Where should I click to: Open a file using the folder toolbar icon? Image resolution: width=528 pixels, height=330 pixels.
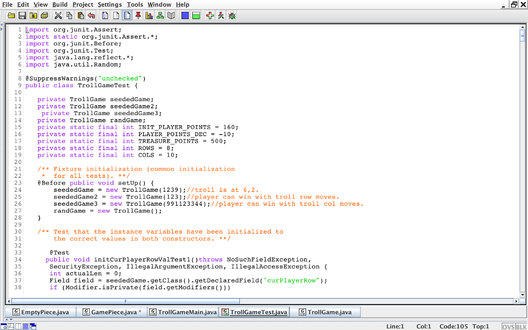tap(11, 15)
